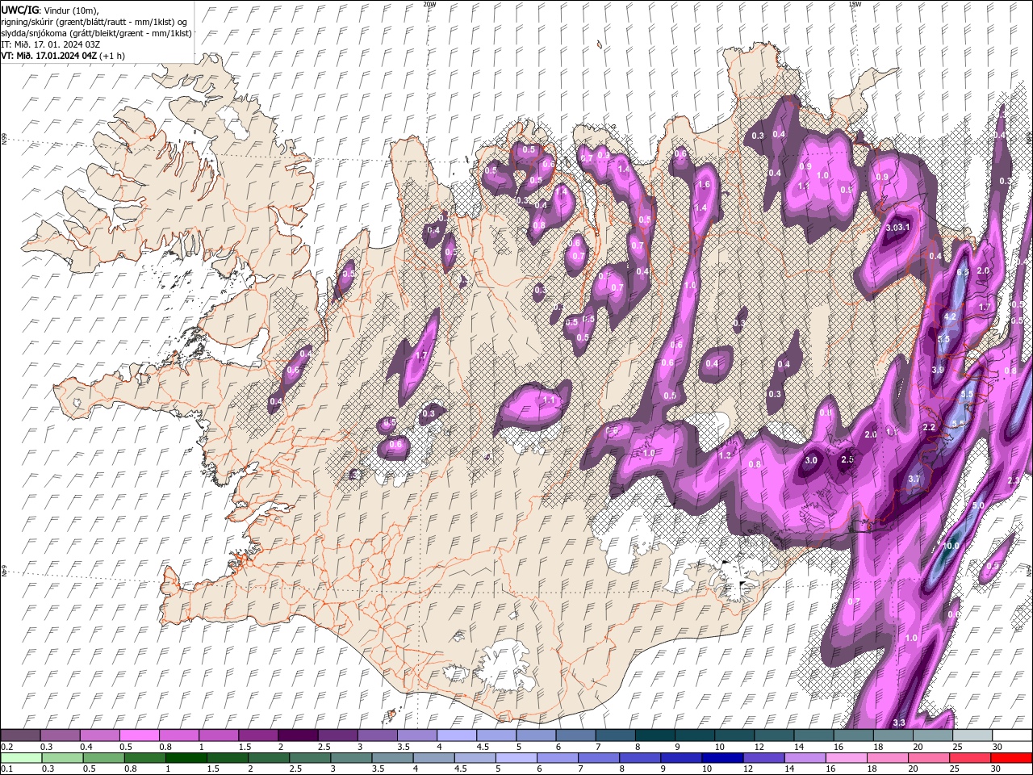Pick the dark mauve 0.2–0.3 snow legend swatch
This screenshot has width=1033, height=775.
click(x=20, y=735)
